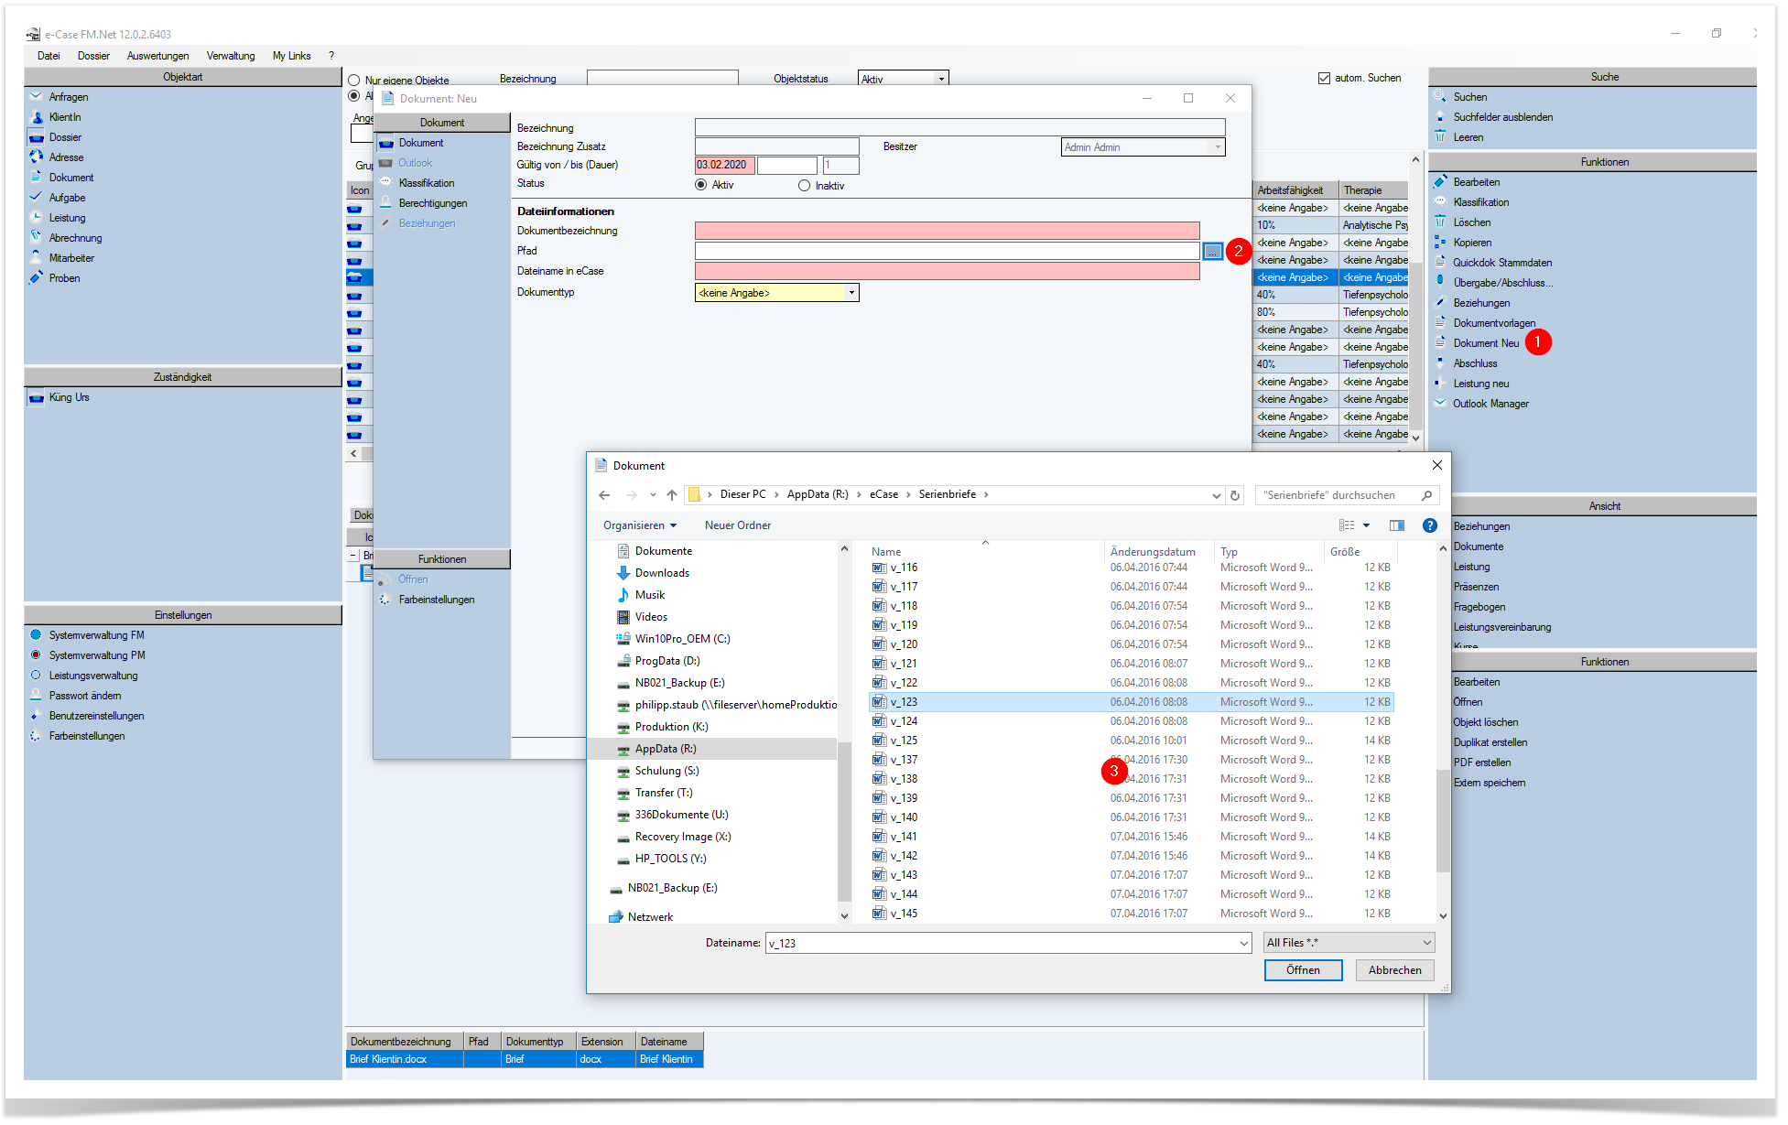Click Leeren trash icon in Suche panel
This screenshot has height=1125, width=1788.
pyautogui.click(x=1440, y=136)
